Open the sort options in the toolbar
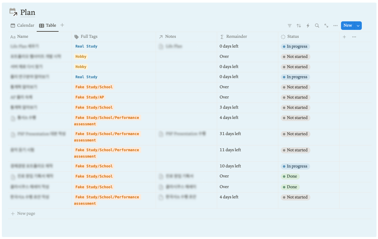Image resolution: width=378 pixels, height=239 pixels. (x=298, y=26)
